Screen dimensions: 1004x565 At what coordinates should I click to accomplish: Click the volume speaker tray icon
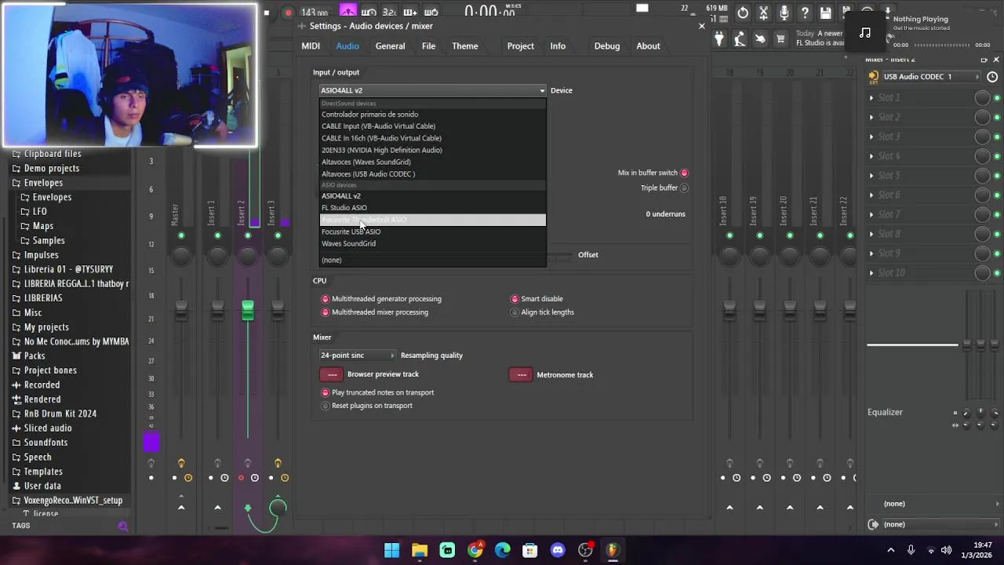pos(946,550)
